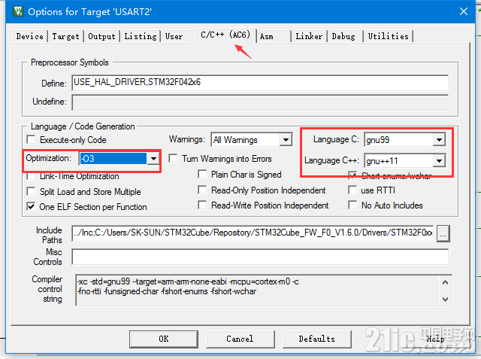The width and height of the screenshot is (481, 359).
Task: Uncheck One ELF Section per Function
Action: pyautogui.click(x=31, y=207)
